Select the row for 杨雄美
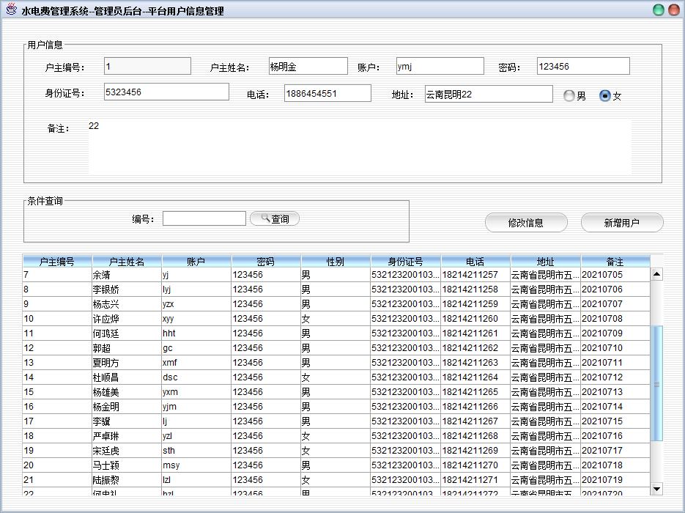Screen dimensions: 685x513 click(x=336, y=392)
